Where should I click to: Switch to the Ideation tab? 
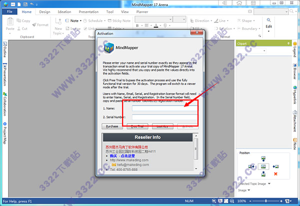64,11
